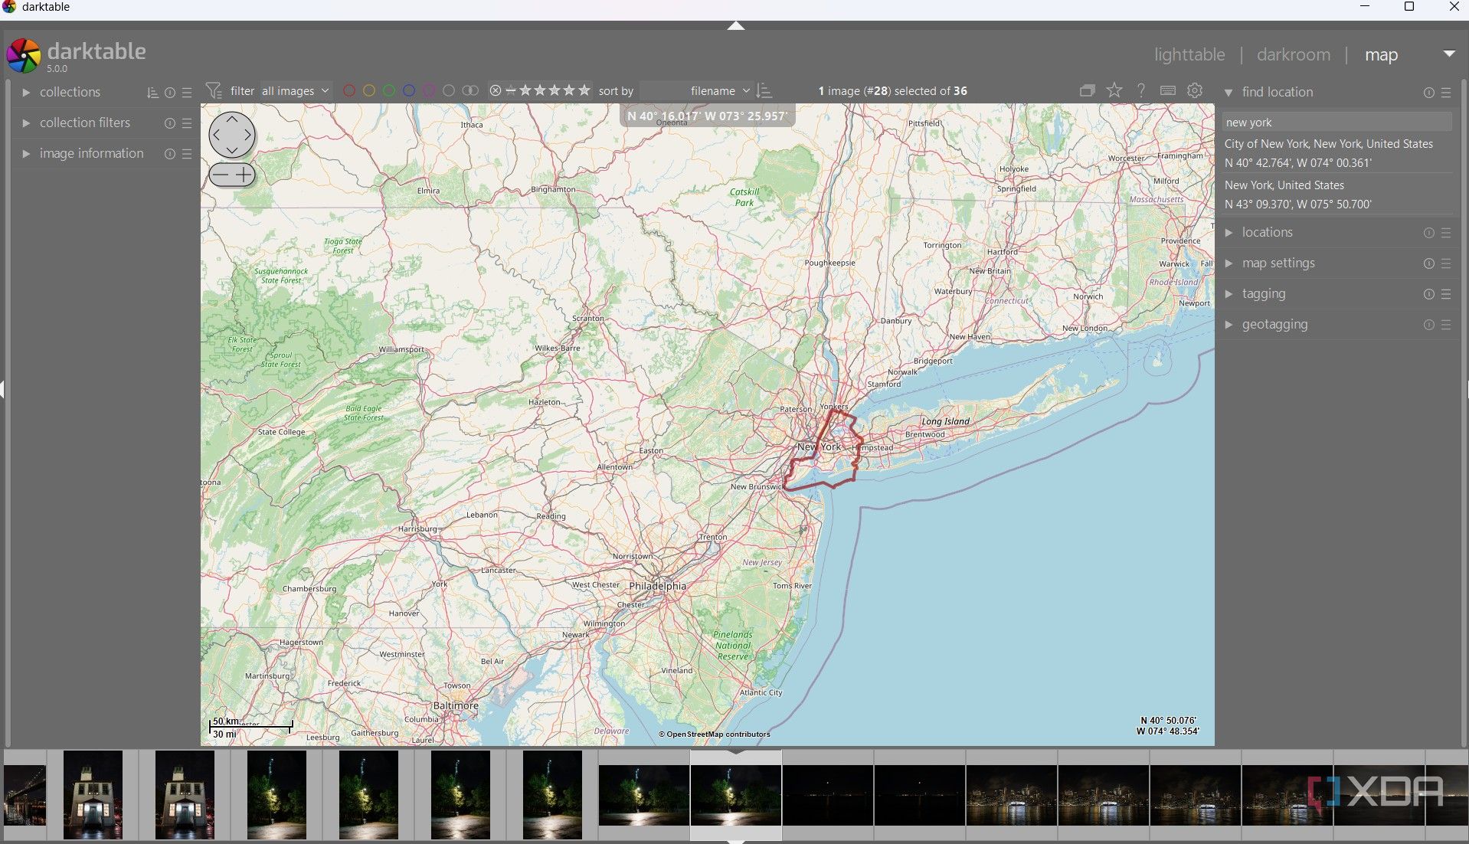Image resolution: width=1469 pixels, height=844 pixels.
Task: Expand the locations module
Action: (x=1229, y=233)
